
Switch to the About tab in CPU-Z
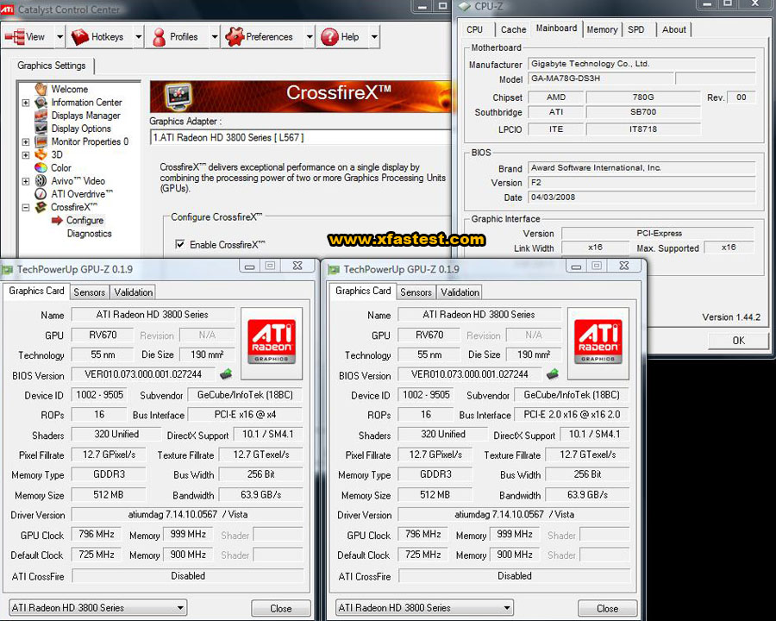[x=674, y=29]
